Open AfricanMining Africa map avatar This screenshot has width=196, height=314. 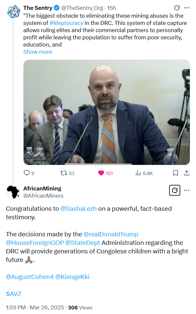[13, 192]
